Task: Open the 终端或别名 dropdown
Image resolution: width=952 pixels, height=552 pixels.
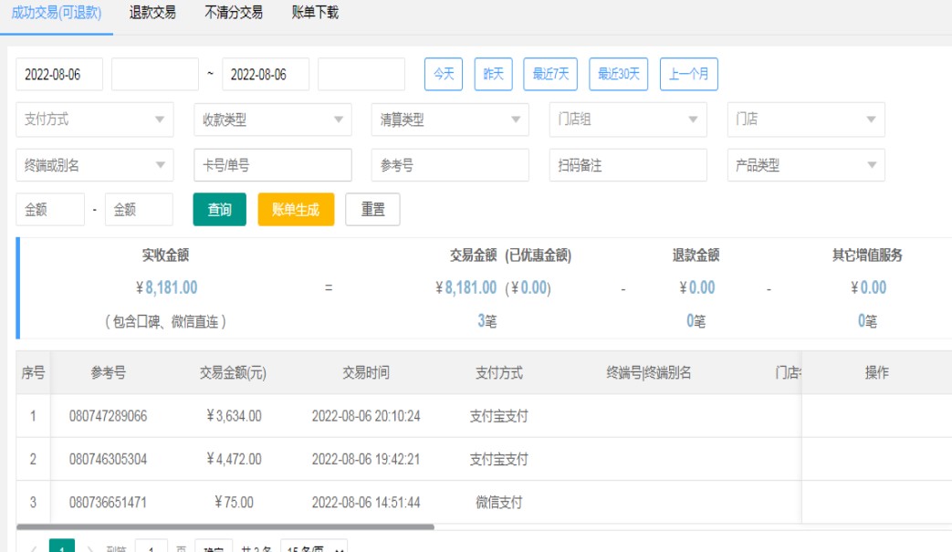Action: pyautogui.click(x=95, y=166)
